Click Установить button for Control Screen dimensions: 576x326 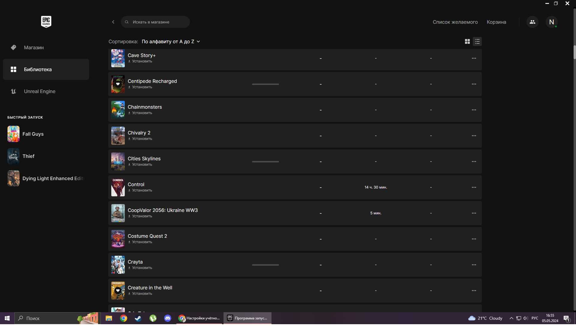(139, 191)
